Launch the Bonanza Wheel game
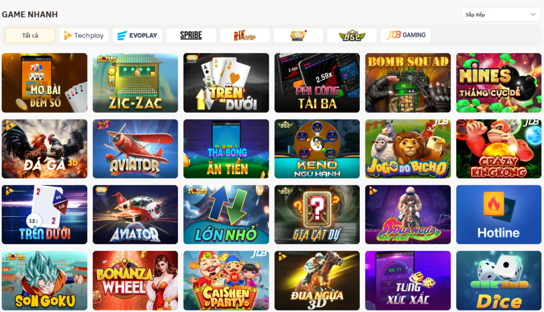The width and height of the screenshot is (544, 312). [135, 281]
